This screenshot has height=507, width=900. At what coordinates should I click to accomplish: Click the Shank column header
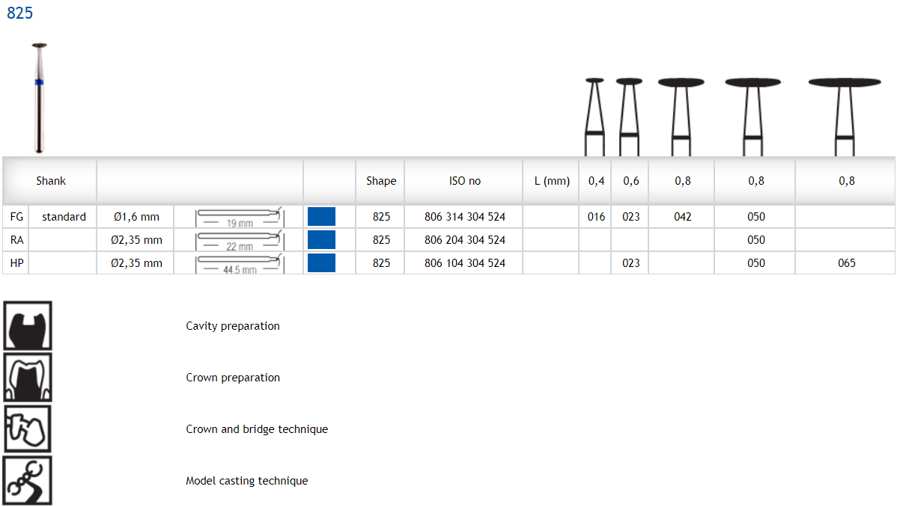51,181
